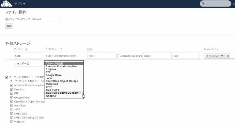Open the アプリ apps menu

pos(20,4)
